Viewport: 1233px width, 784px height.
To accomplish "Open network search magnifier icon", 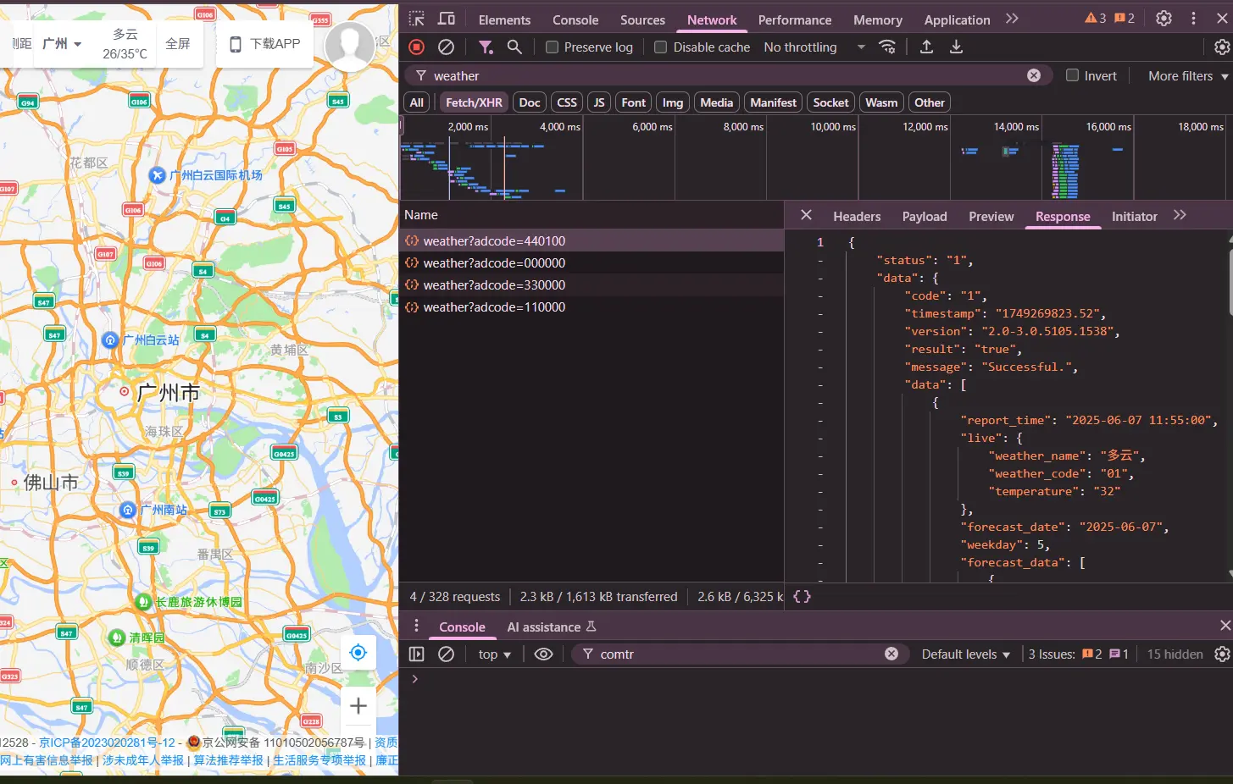I will click(x=514, y=47).
